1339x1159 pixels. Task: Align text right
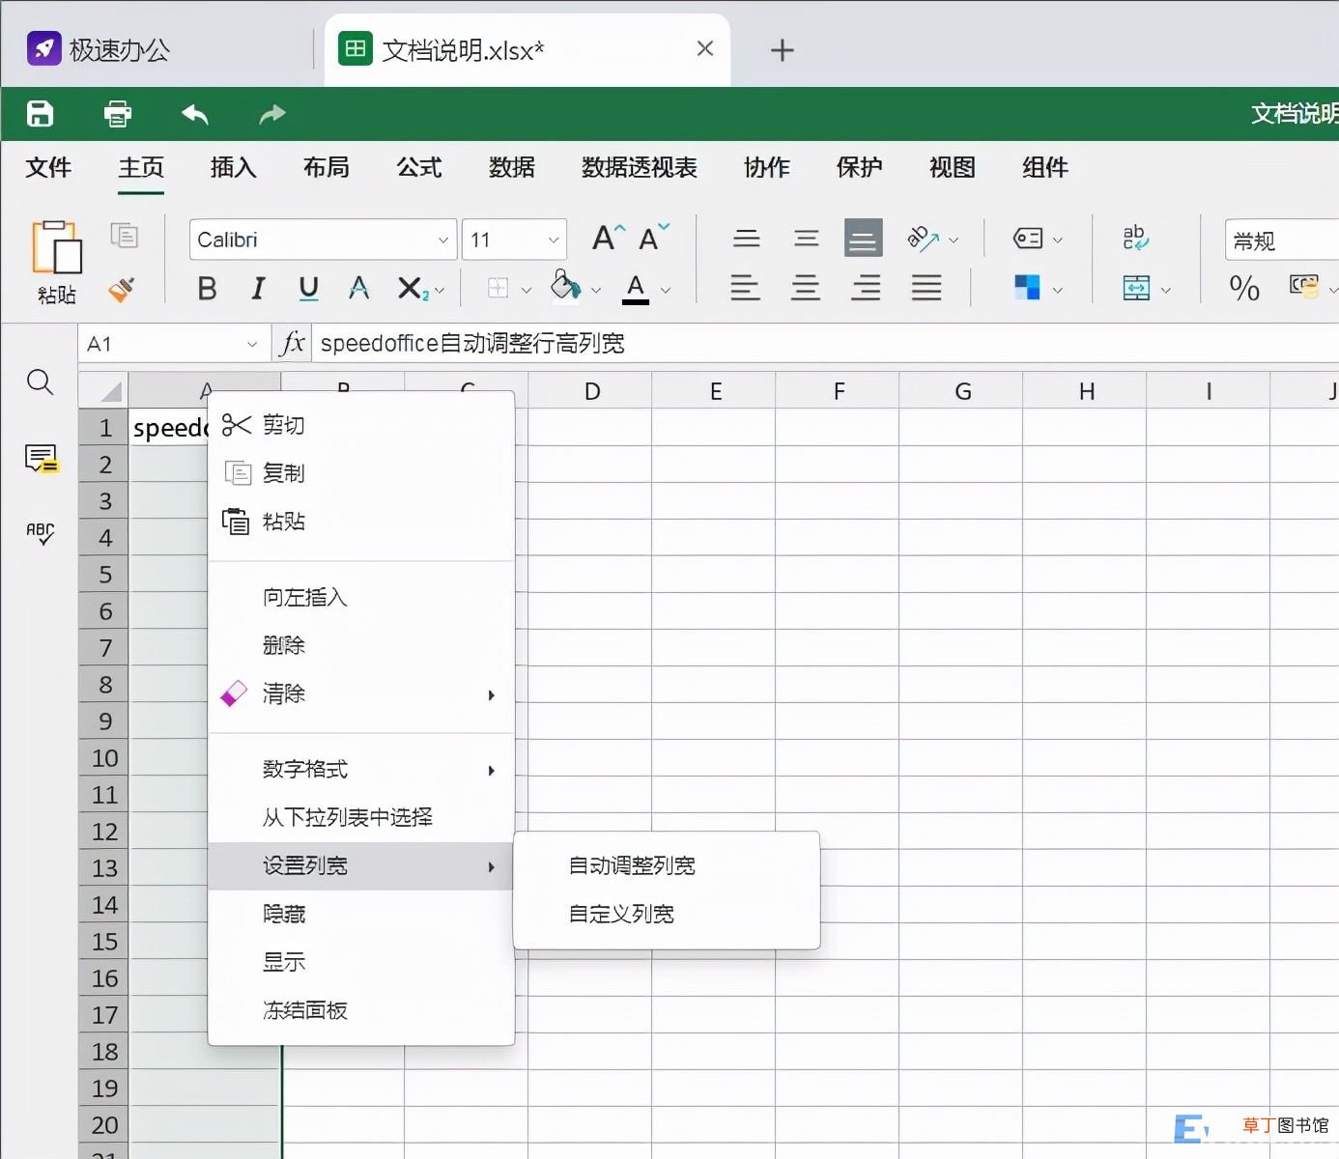866,288
